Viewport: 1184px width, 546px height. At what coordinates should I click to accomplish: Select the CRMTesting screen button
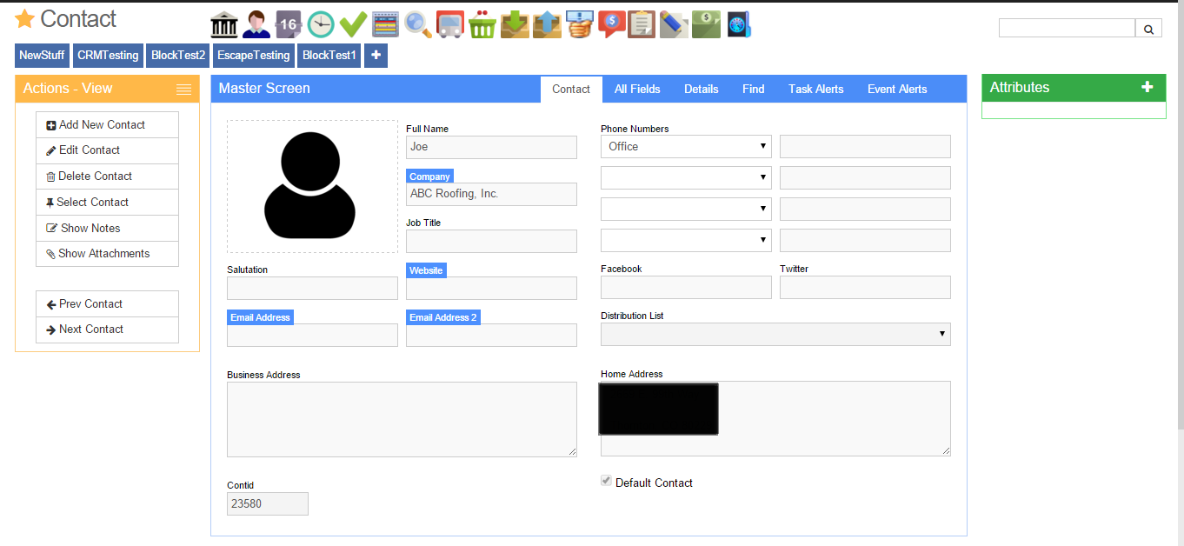point(108,56)
